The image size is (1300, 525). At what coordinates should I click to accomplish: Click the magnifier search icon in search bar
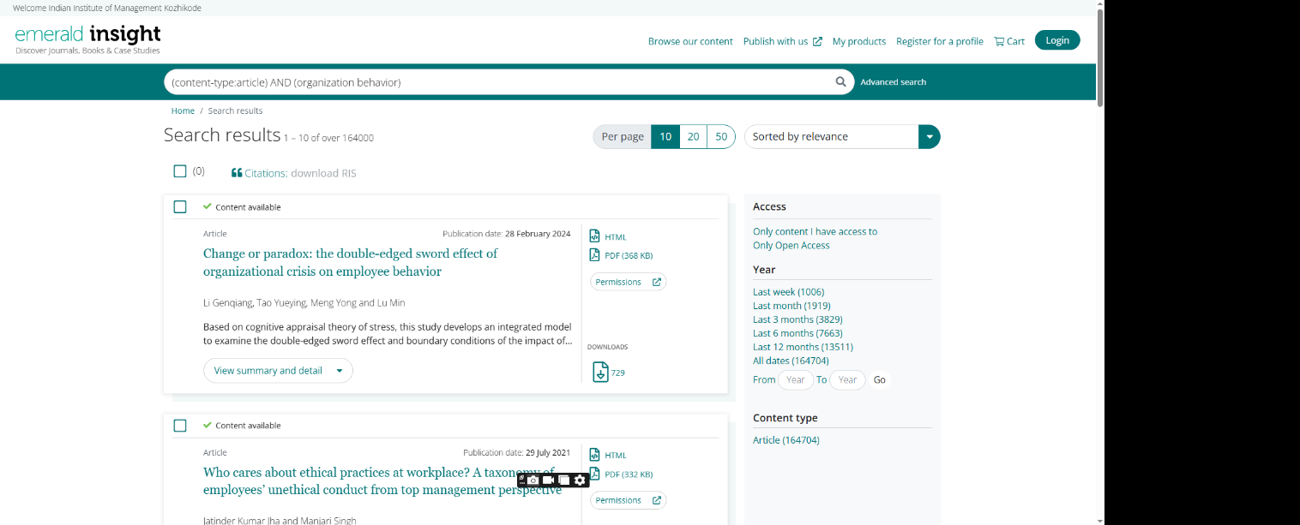click(x=840, y=82)
